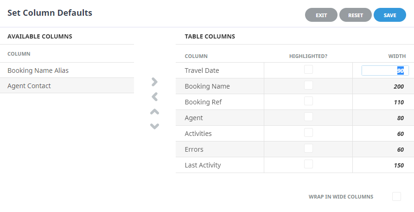Tick Highlighted checkbox for Booking Name
This screenshot has width=414, height=212.
point(308,85)
